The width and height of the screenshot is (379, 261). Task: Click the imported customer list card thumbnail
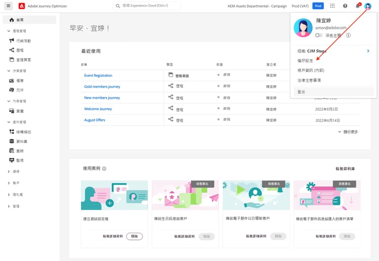point(327,195)
